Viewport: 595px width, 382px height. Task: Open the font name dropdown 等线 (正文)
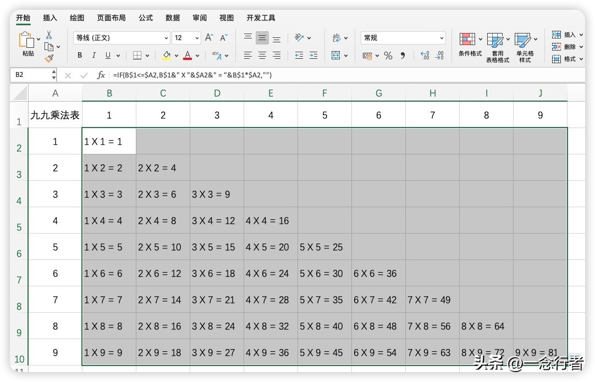pos(121,38)
